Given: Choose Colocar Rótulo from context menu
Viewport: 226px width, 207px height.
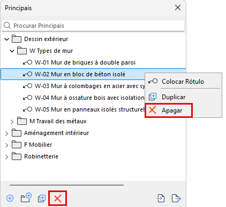Looking at the screenshot, I should (183, 82).
